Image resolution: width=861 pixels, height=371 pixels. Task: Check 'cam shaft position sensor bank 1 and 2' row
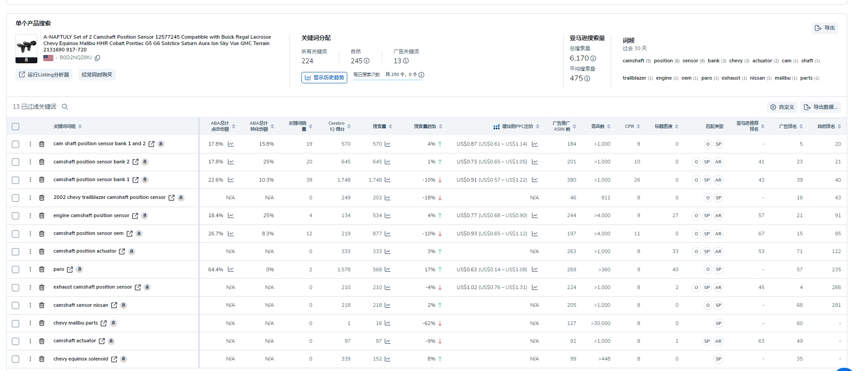point(15,144)
